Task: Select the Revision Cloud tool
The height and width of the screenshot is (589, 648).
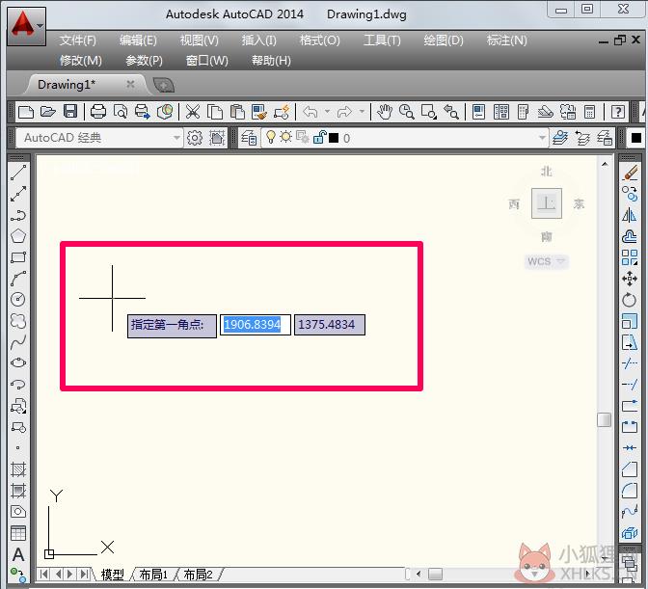Action: click(18, 321)
